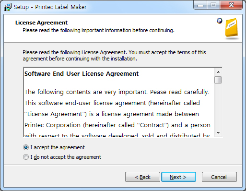Click the bold "License Agreement" page title
The image size is (246, 191).
coord(41,23)
